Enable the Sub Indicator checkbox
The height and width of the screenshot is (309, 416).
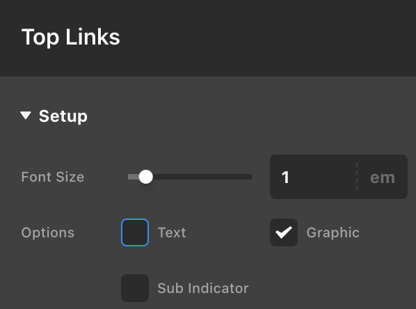click(135, 288)
